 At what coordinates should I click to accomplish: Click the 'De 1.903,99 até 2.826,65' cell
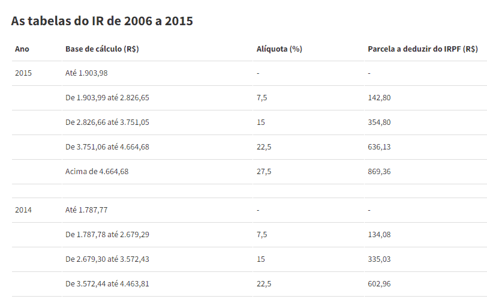click(x=107, y=98)
